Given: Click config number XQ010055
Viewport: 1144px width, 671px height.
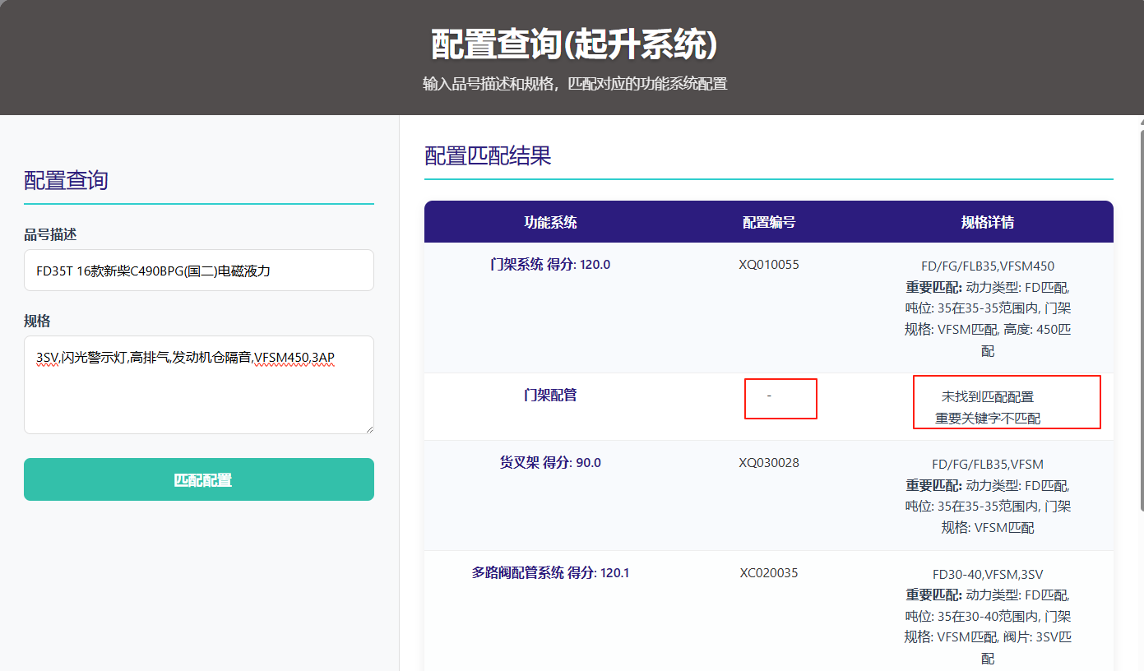Looking at the screenshot, I should pyautogui.click(x=768, y=265).
